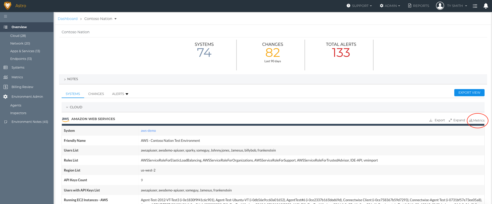This screenshot has height=204, width=492.
Task: Open the Support menu
Action: click(x=359, y=6)
